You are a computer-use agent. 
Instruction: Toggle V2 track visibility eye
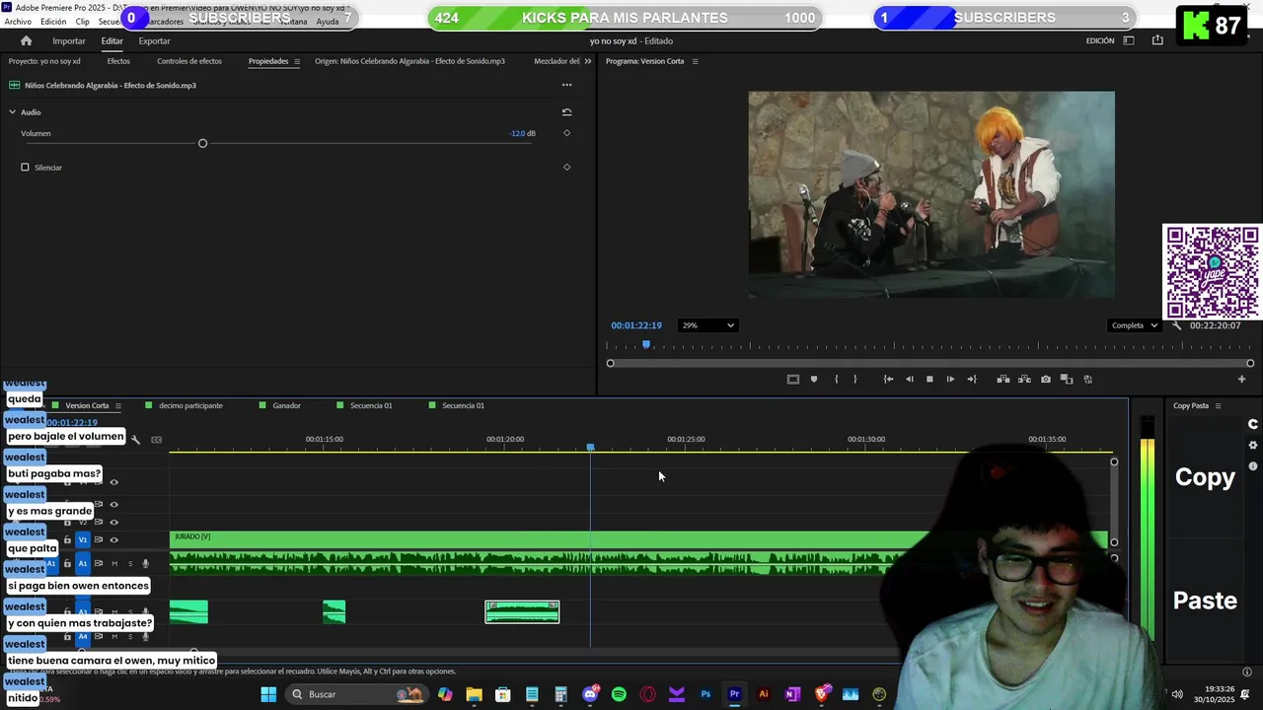click(113, 522)
